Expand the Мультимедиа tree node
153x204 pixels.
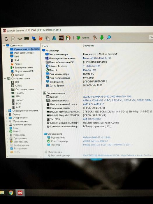tap(7, 122)
